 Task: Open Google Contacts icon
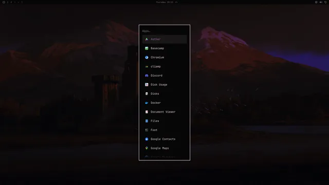tap(147, 139)
